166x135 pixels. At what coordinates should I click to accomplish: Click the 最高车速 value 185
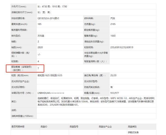pos(40,24)
